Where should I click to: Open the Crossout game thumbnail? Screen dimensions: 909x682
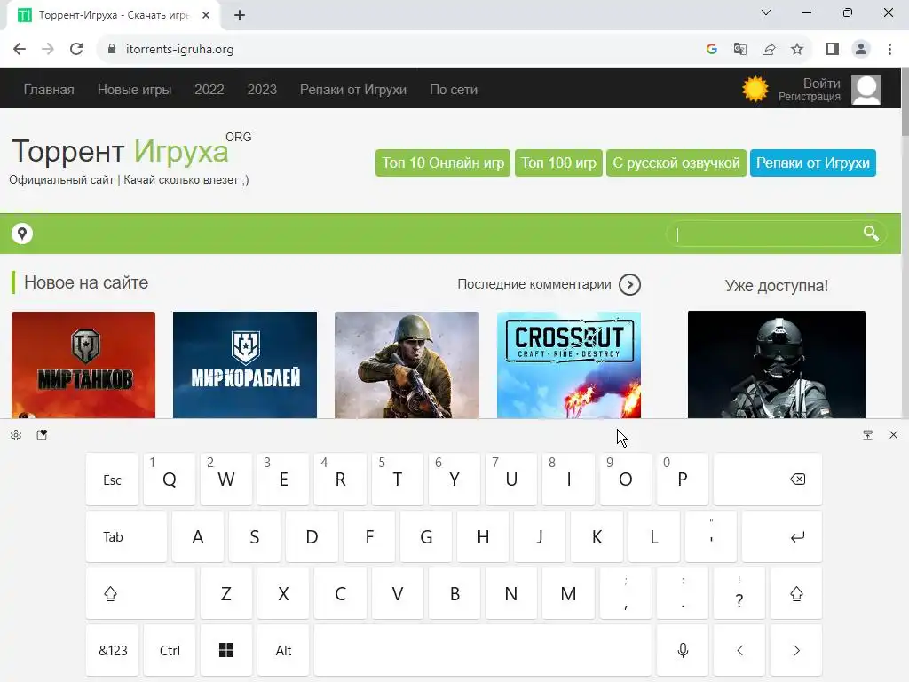coord(569,365)
